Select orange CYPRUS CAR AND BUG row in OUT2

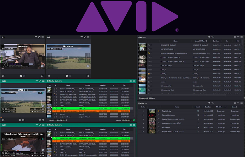[x=91, y=141]
